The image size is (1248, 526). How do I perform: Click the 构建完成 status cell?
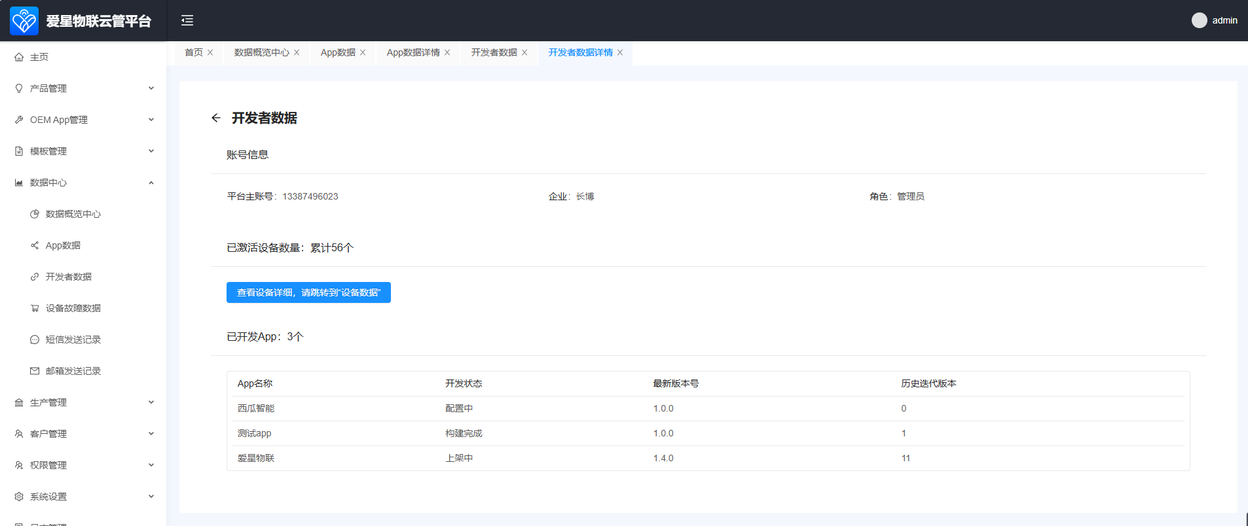[464, 433]
